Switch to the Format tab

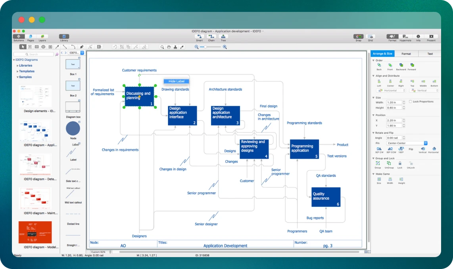(406, 54)
